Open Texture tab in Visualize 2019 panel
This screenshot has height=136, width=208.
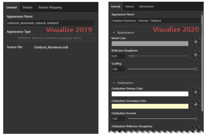tap(27, 7)
